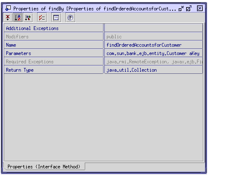
Task: Open the help question mark icon
Action: click(70, 18)
